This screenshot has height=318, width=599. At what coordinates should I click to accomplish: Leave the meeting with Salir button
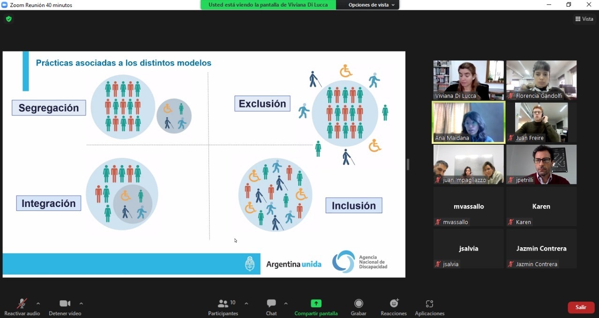click(581, 307)
